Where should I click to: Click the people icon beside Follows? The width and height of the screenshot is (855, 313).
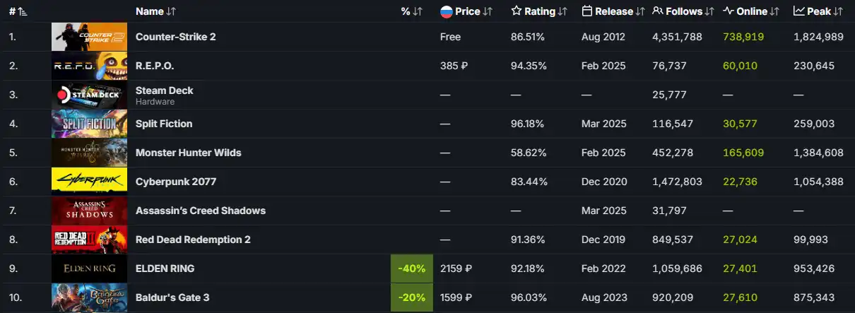tap(657, 11)
